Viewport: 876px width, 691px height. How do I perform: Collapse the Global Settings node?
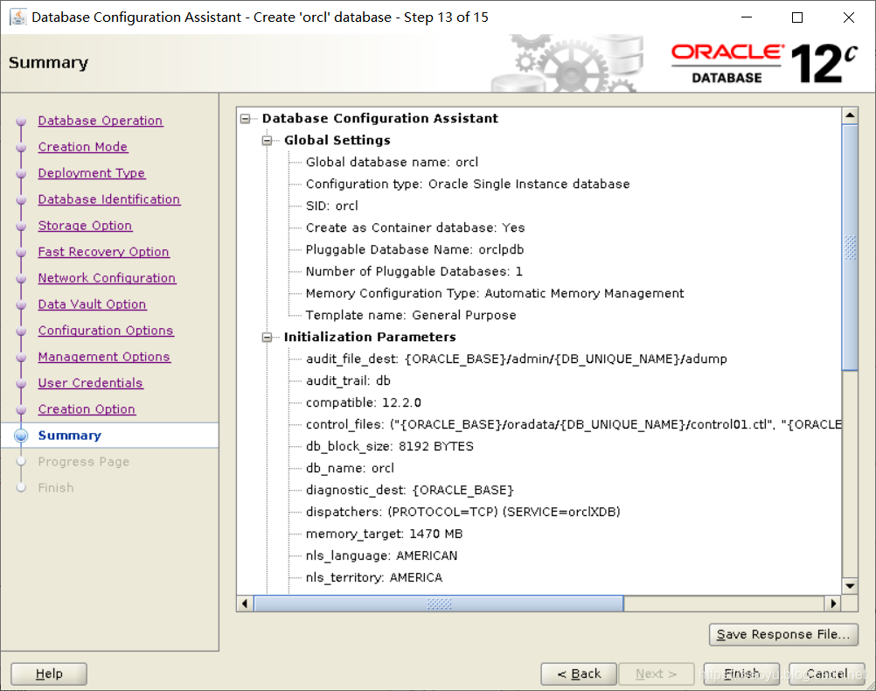(x=267, y=140)
